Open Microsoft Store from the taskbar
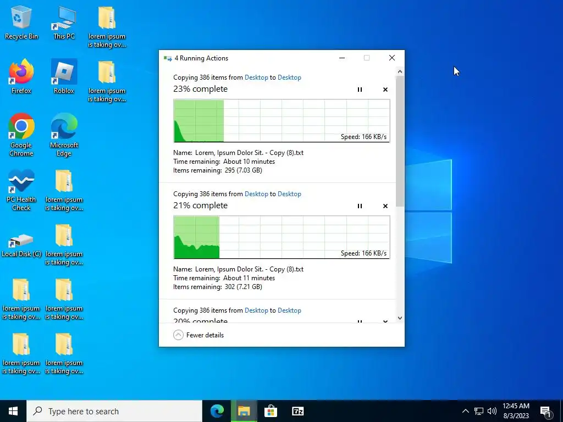The width and height of the screenshot is (563, 422). (271, 411)
